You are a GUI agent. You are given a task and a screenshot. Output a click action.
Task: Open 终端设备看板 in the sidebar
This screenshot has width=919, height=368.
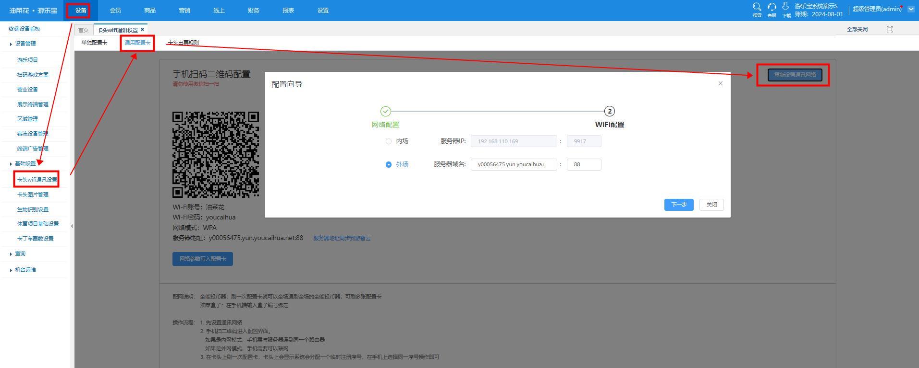25,29
